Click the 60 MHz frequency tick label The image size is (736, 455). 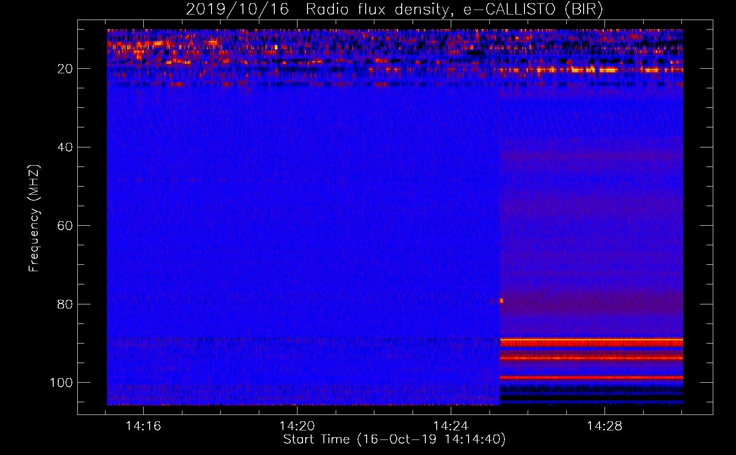click(66, 226)
